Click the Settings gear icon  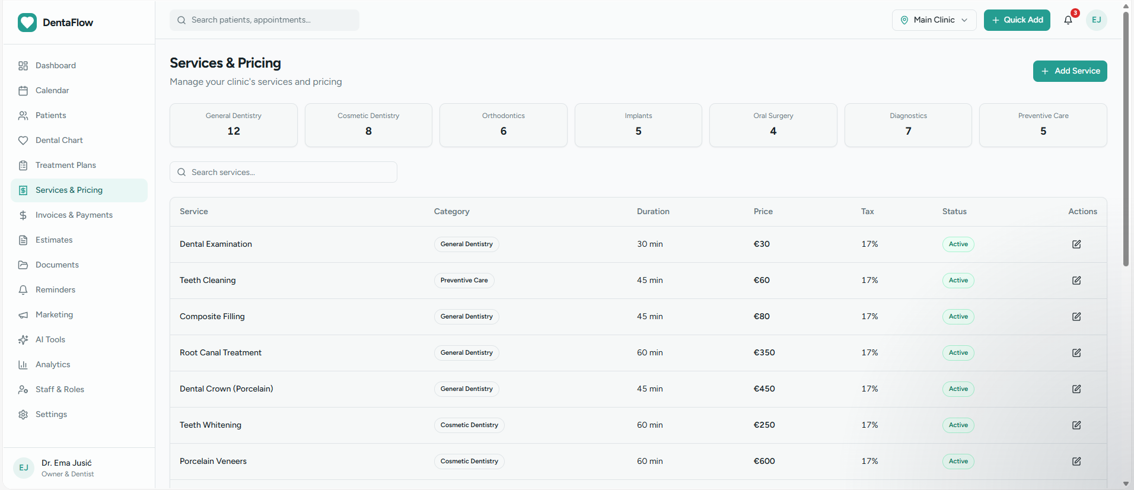pos(23,415)
